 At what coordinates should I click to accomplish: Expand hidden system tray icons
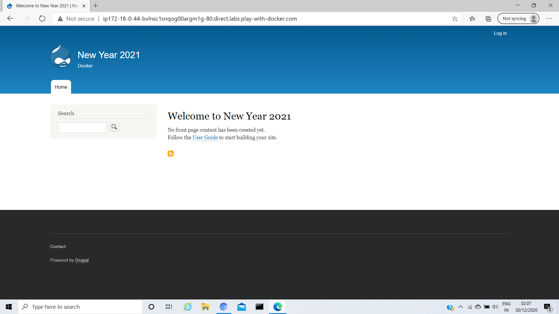[461, 306]
